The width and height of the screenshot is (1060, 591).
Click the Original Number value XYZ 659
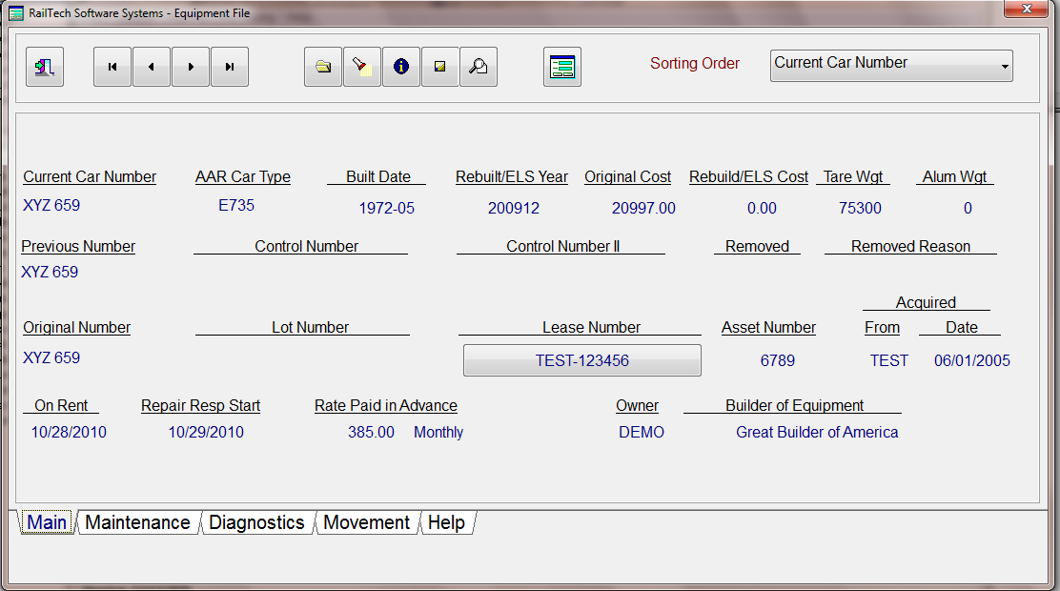(51, 357)
